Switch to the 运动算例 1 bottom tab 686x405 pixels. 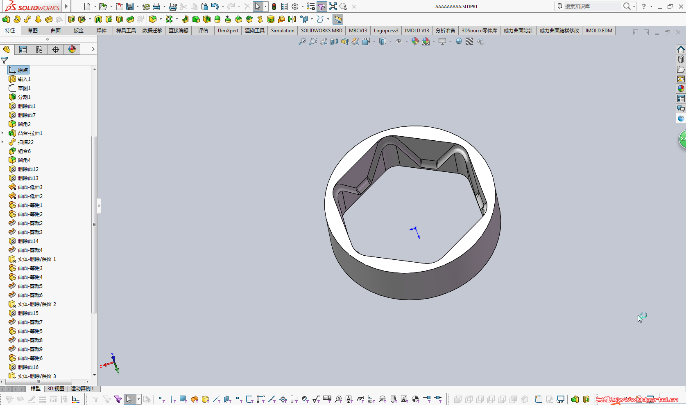pyautogui.click(x=83, y=389)
